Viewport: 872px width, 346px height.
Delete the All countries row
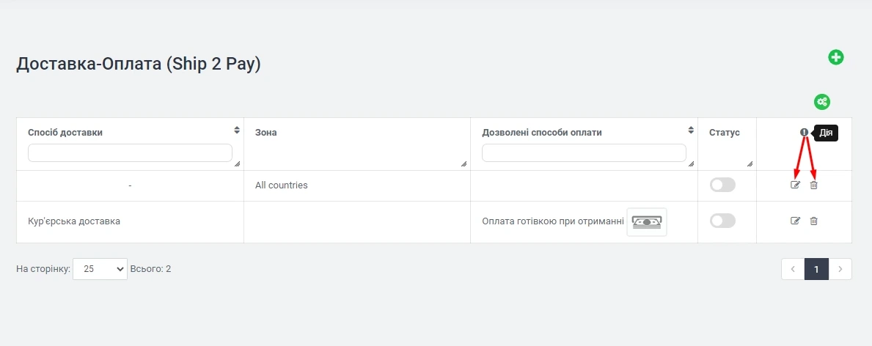813,185
